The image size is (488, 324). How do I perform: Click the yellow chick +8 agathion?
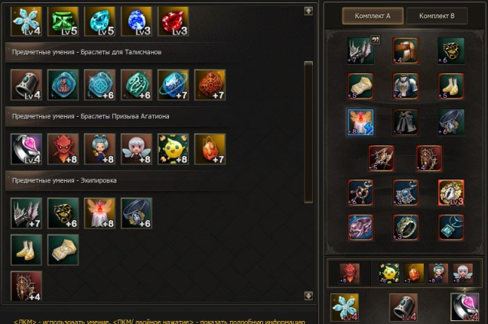[173, 149]
